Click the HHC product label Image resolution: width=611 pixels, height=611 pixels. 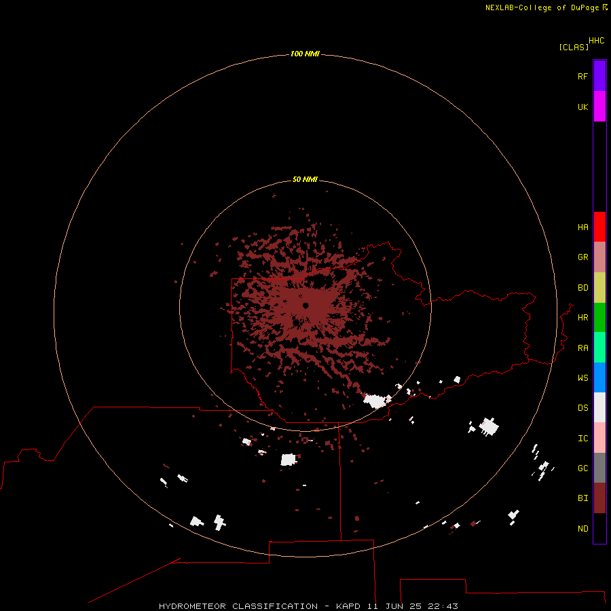597,41
